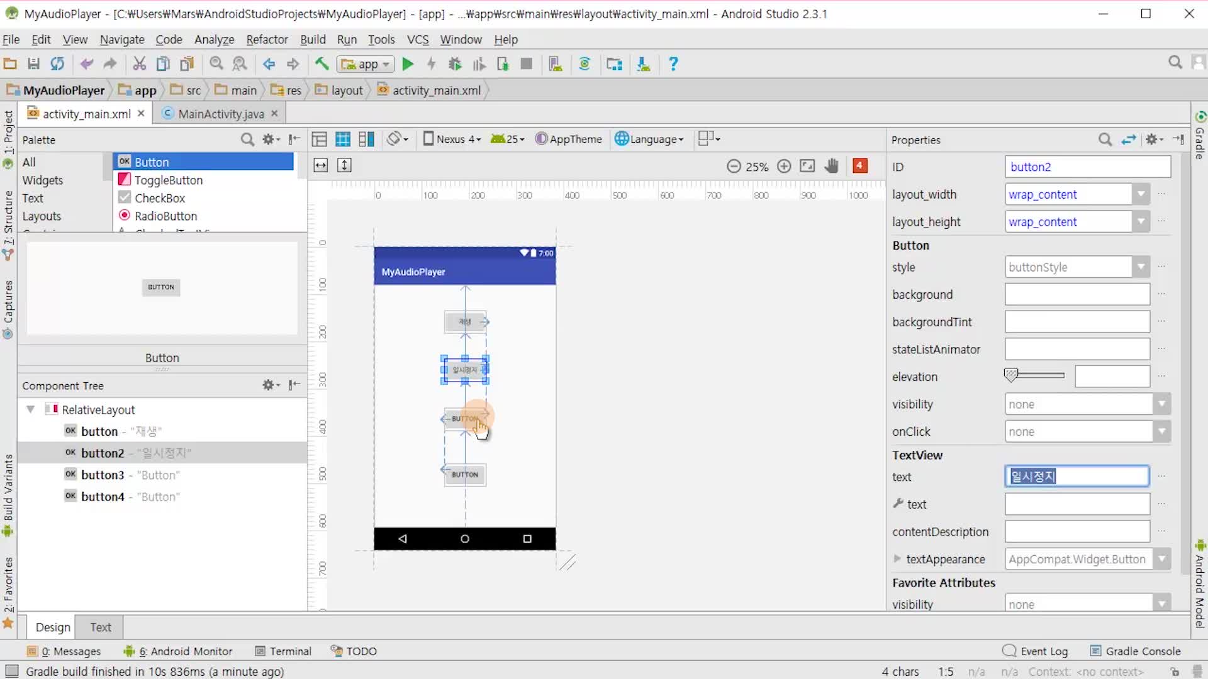The width and height of the screenshot is (1208, 679).
Task: Open the Event Log panel
Action: click(x=1035, y=651)
